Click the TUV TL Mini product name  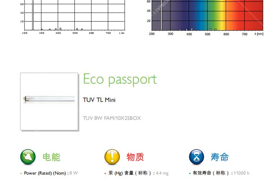point(99,100)
